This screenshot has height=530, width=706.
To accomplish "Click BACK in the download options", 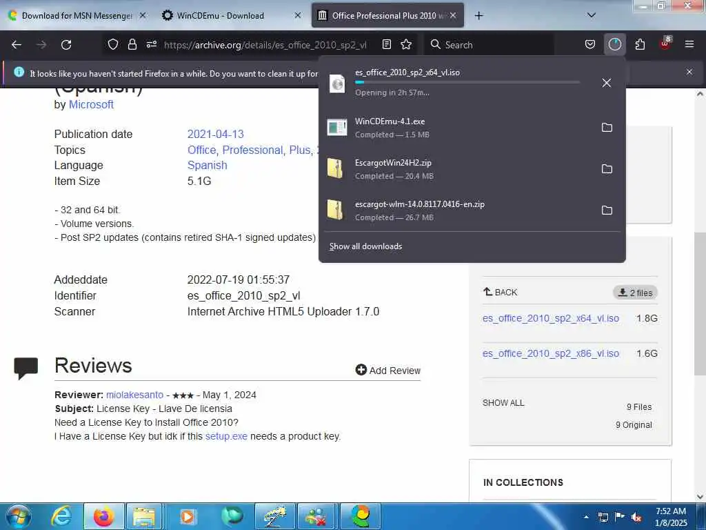I will point(501,293).
